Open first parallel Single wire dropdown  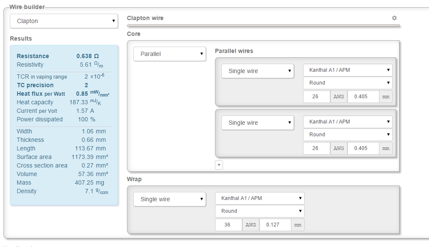(x=258, y=71)
